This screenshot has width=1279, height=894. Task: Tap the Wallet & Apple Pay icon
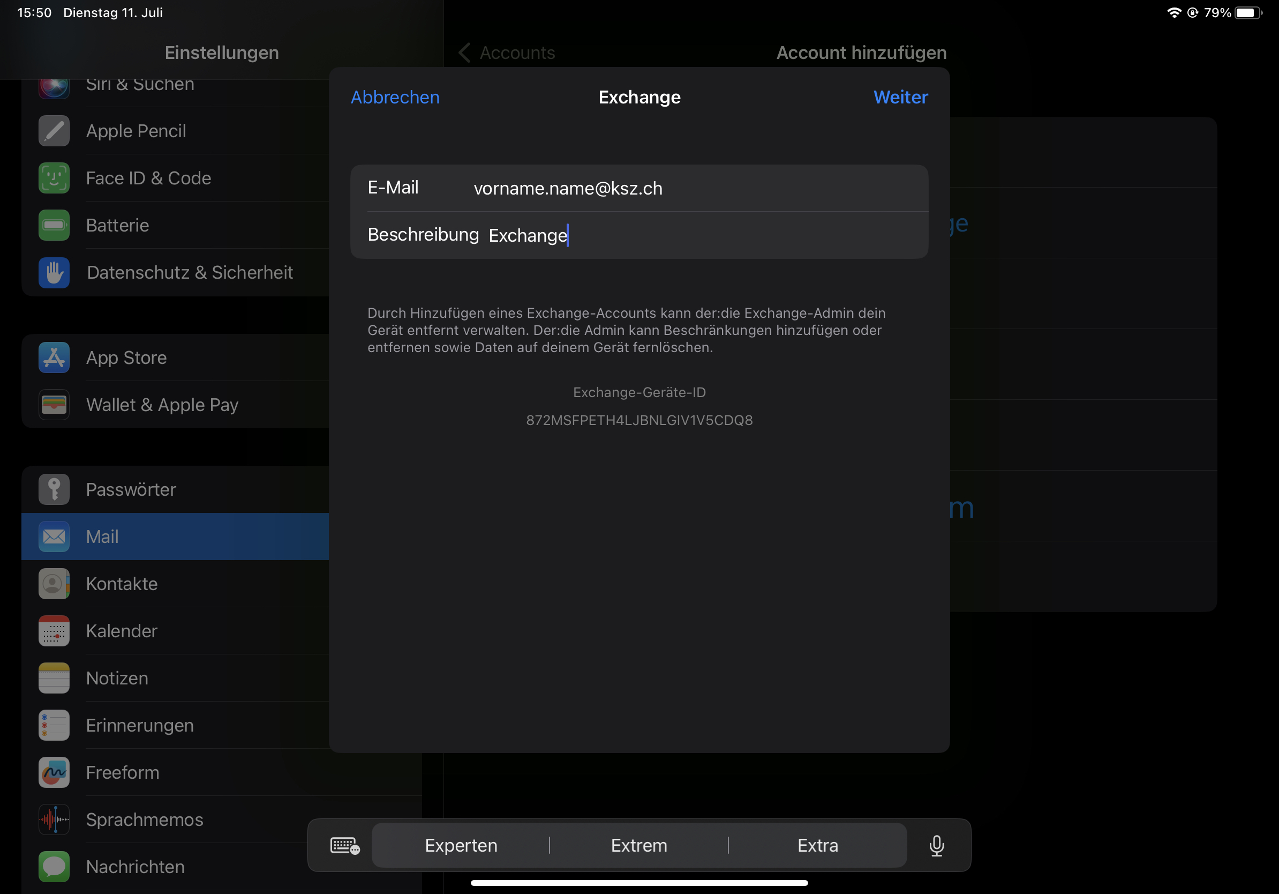54,405
